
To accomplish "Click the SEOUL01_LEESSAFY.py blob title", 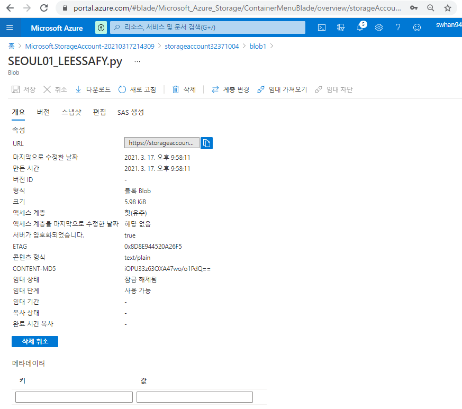I will click(65, 61).
